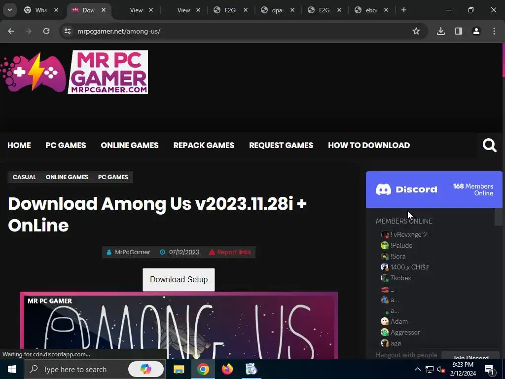Open REQUEST GAMES menu item

pyautogui.click(x=281, y=146)
